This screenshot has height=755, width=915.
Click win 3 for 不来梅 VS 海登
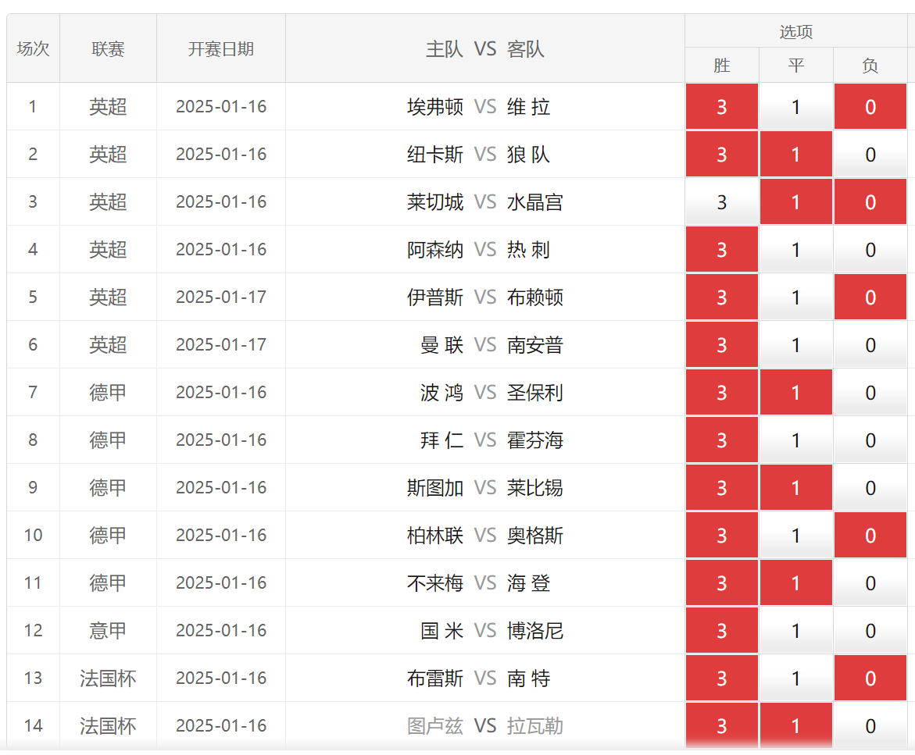pos(722,583)
